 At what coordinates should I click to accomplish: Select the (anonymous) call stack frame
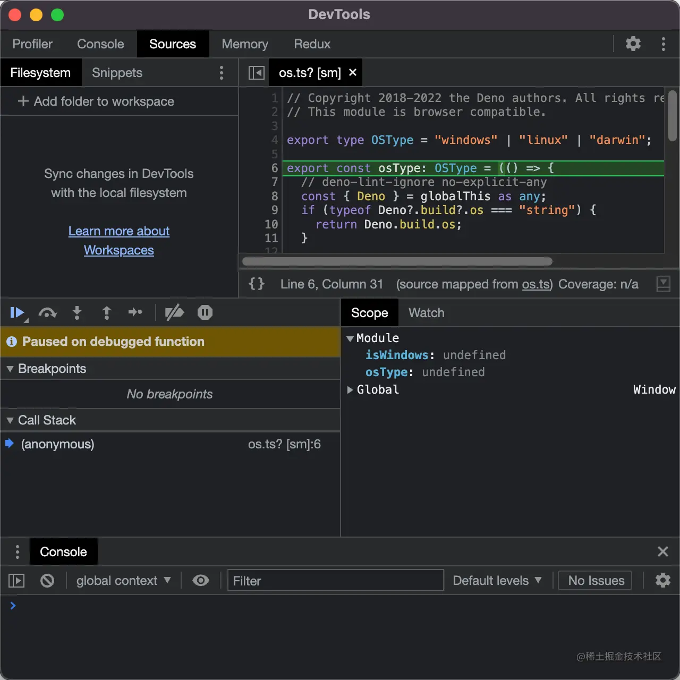[x=170, y=444]
